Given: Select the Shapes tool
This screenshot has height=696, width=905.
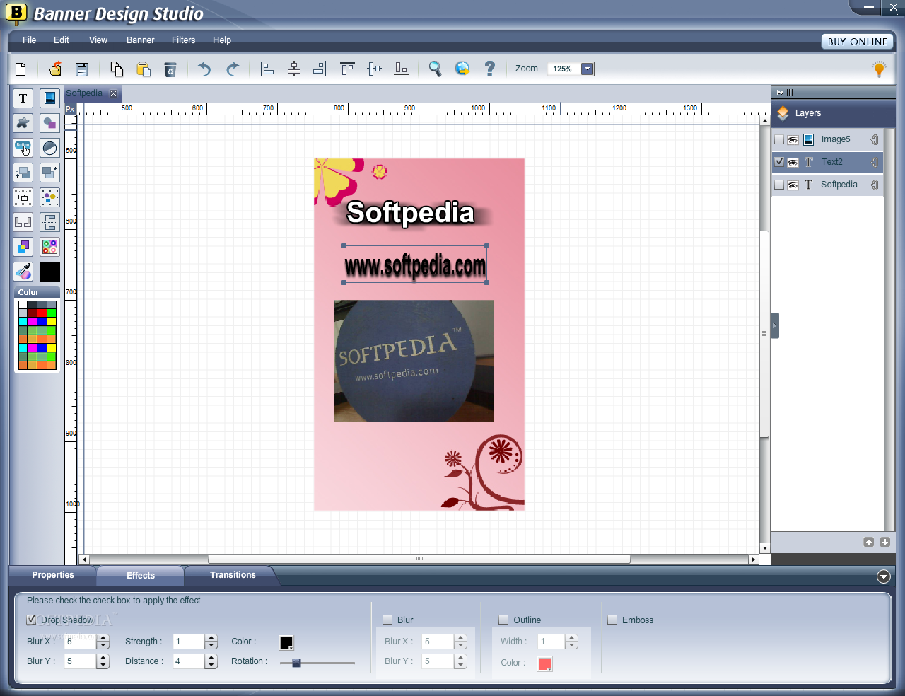Looking at the screenshot, I should coord(49,123).
